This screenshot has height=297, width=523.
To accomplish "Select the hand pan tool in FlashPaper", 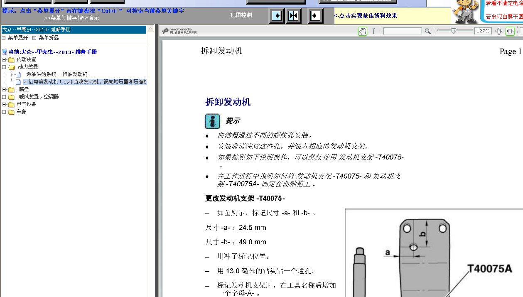I will click(x=363, y=31).
